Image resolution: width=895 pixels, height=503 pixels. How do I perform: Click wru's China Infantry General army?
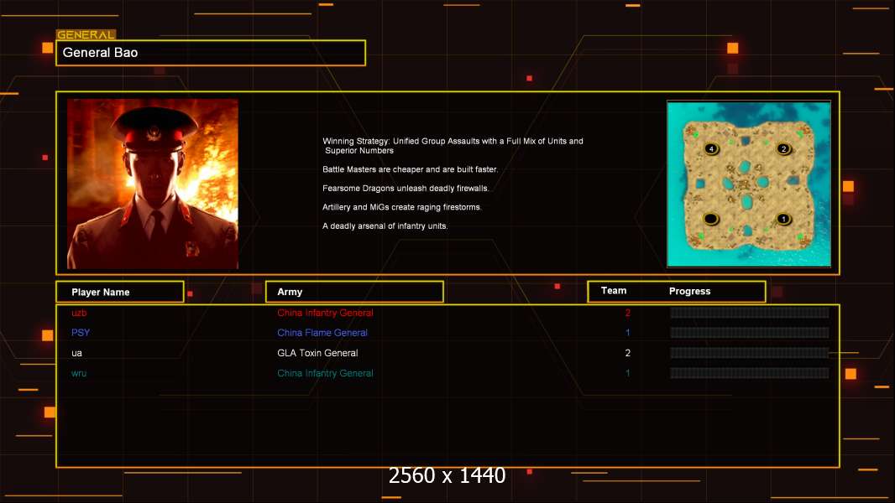tap(326, 373)
